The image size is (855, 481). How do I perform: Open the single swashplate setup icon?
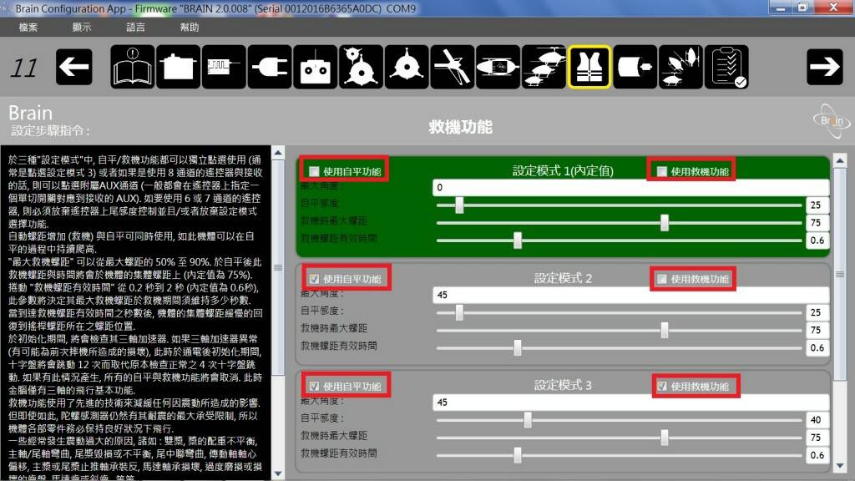pyautogui.click(x=407, y=67)
